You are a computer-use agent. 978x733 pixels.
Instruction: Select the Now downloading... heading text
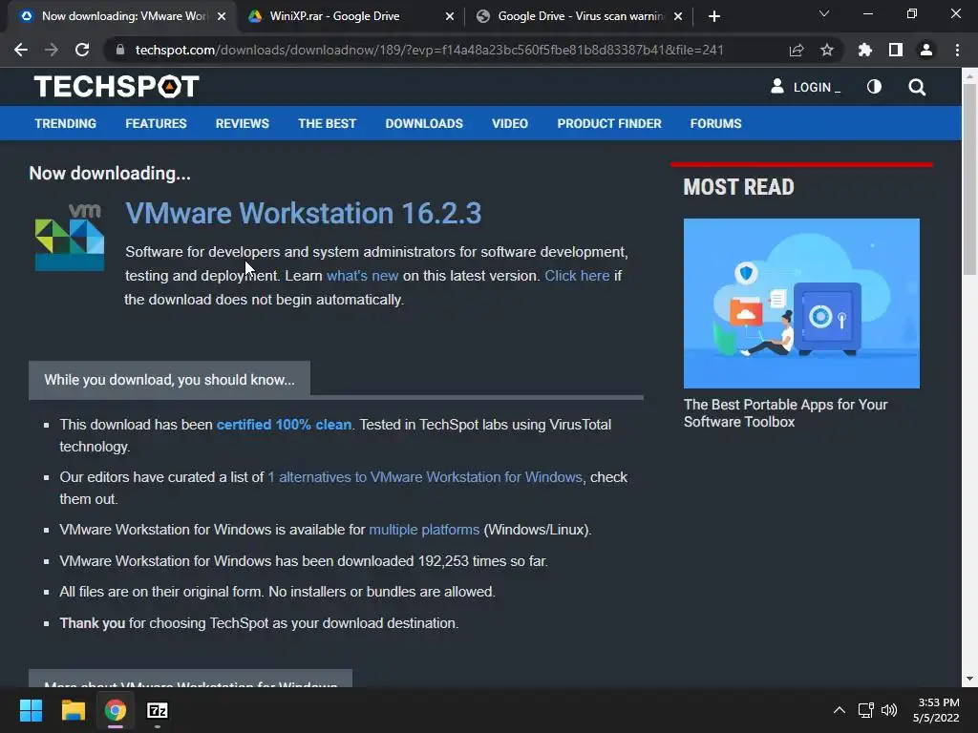[x=110, y=173]
